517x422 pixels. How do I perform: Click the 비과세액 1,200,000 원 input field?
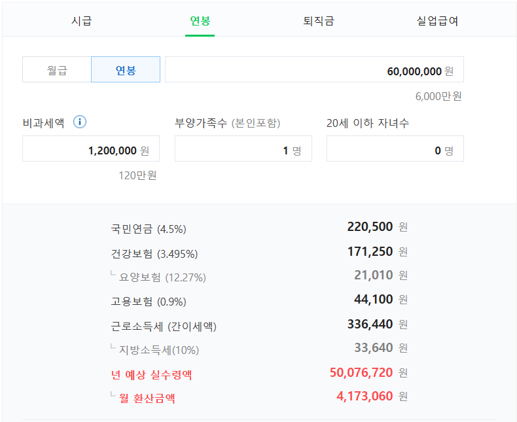click(x=91, y=149)
